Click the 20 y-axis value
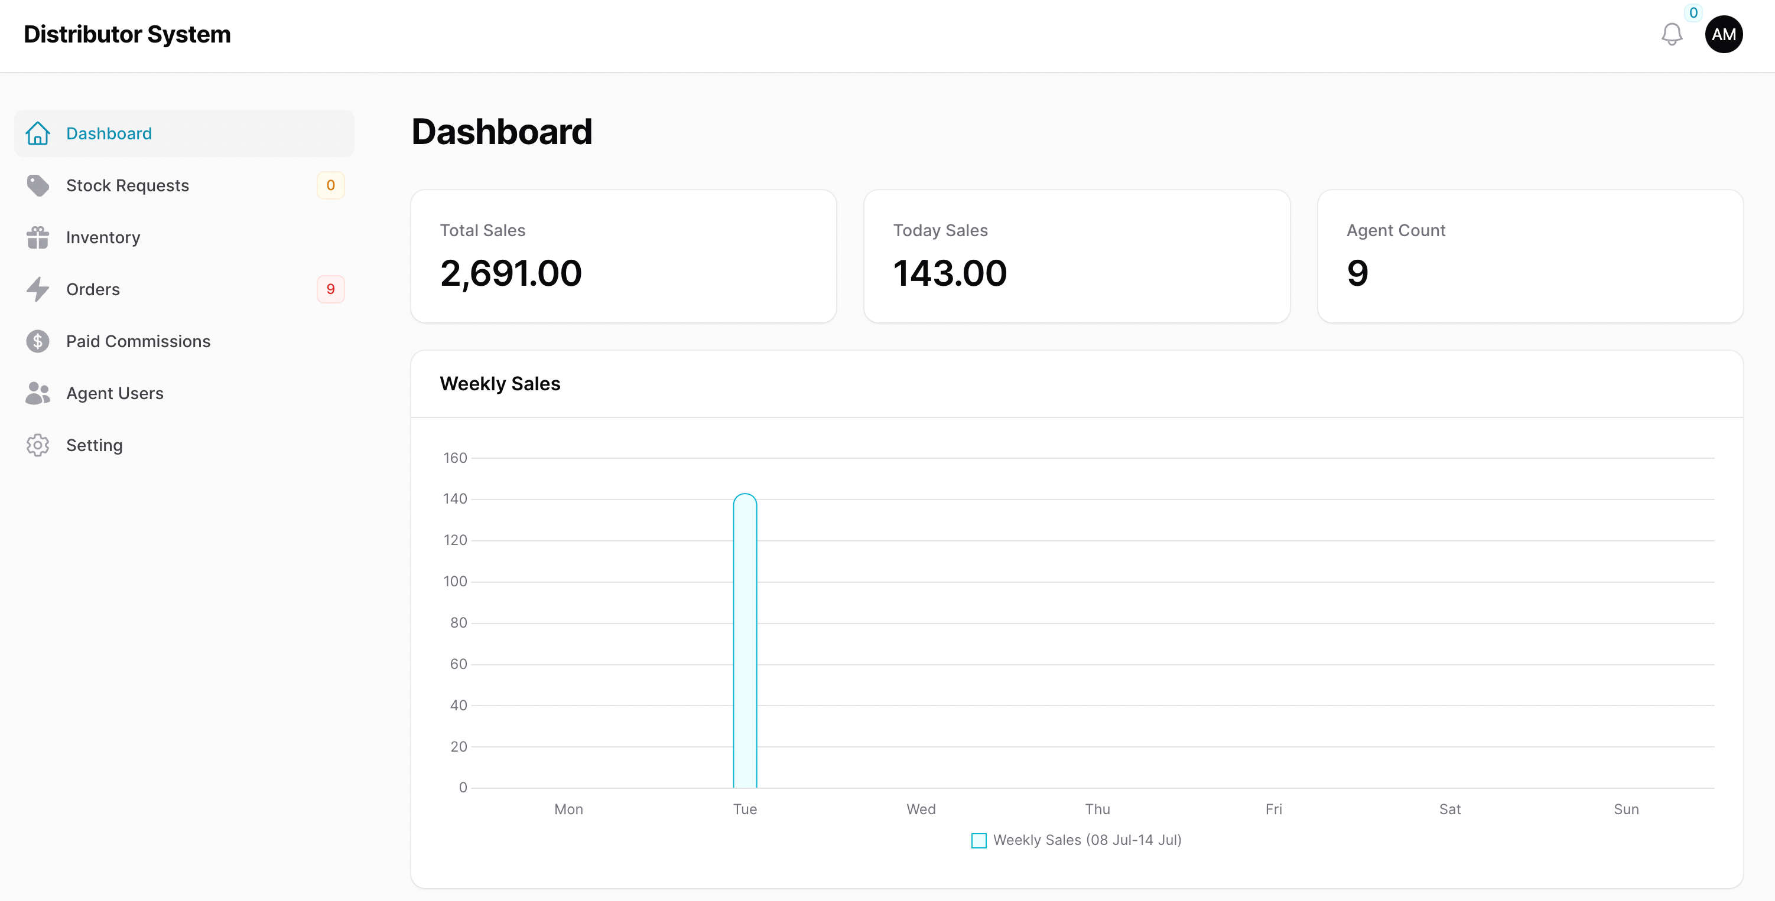Screen dimensions: 1775x901 click(x=458, y=747)
